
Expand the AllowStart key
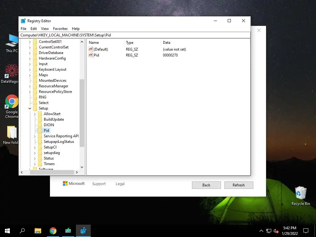[x=35, y=114]
